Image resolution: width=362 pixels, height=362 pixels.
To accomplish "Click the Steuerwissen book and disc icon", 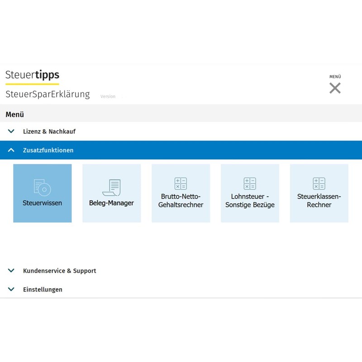I will [42, 187].
